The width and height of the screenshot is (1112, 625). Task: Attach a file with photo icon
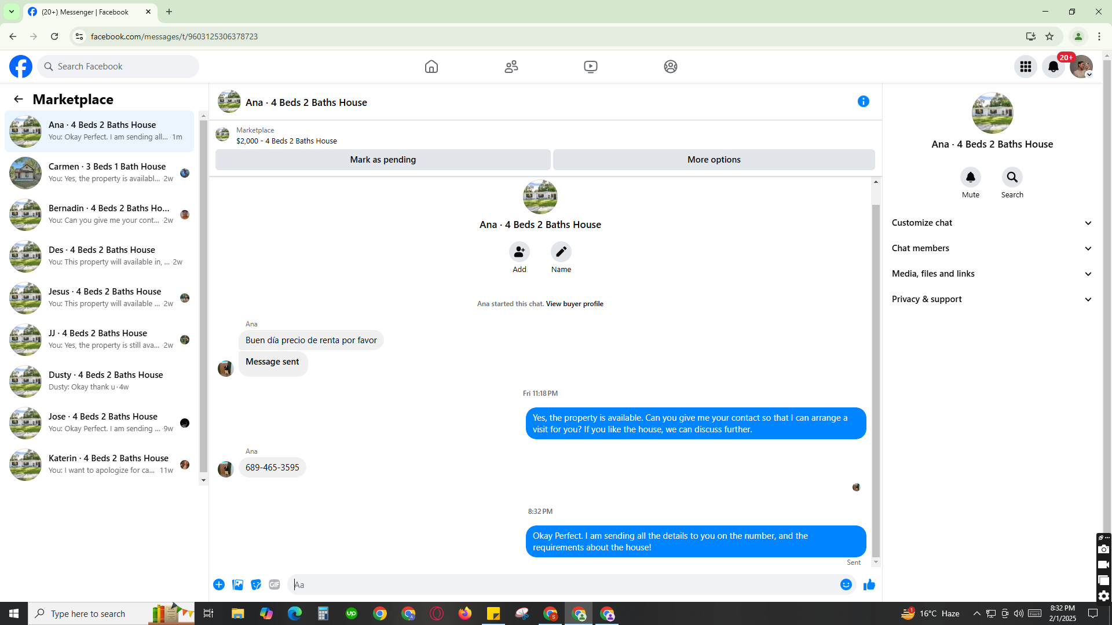(237, 584)
